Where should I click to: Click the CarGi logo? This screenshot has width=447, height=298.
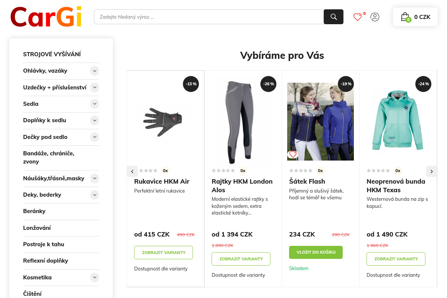46,17
